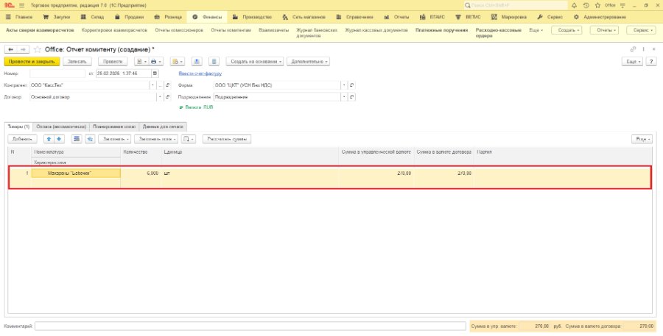Click the Записать button
Image resolution: width=663 pixels, height=336 pixels.
77,62
